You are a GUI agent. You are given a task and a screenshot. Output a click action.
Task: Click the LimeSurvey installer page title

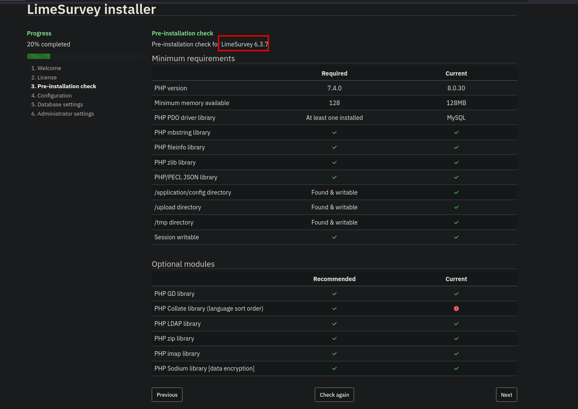[x=92, y=9]
